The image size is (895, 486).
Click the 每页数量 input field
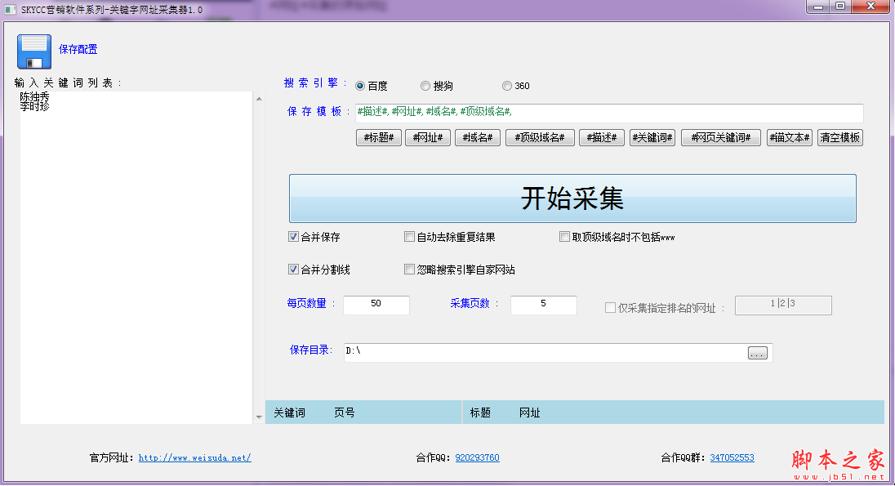pyautogui.click(x=376, y=304)
